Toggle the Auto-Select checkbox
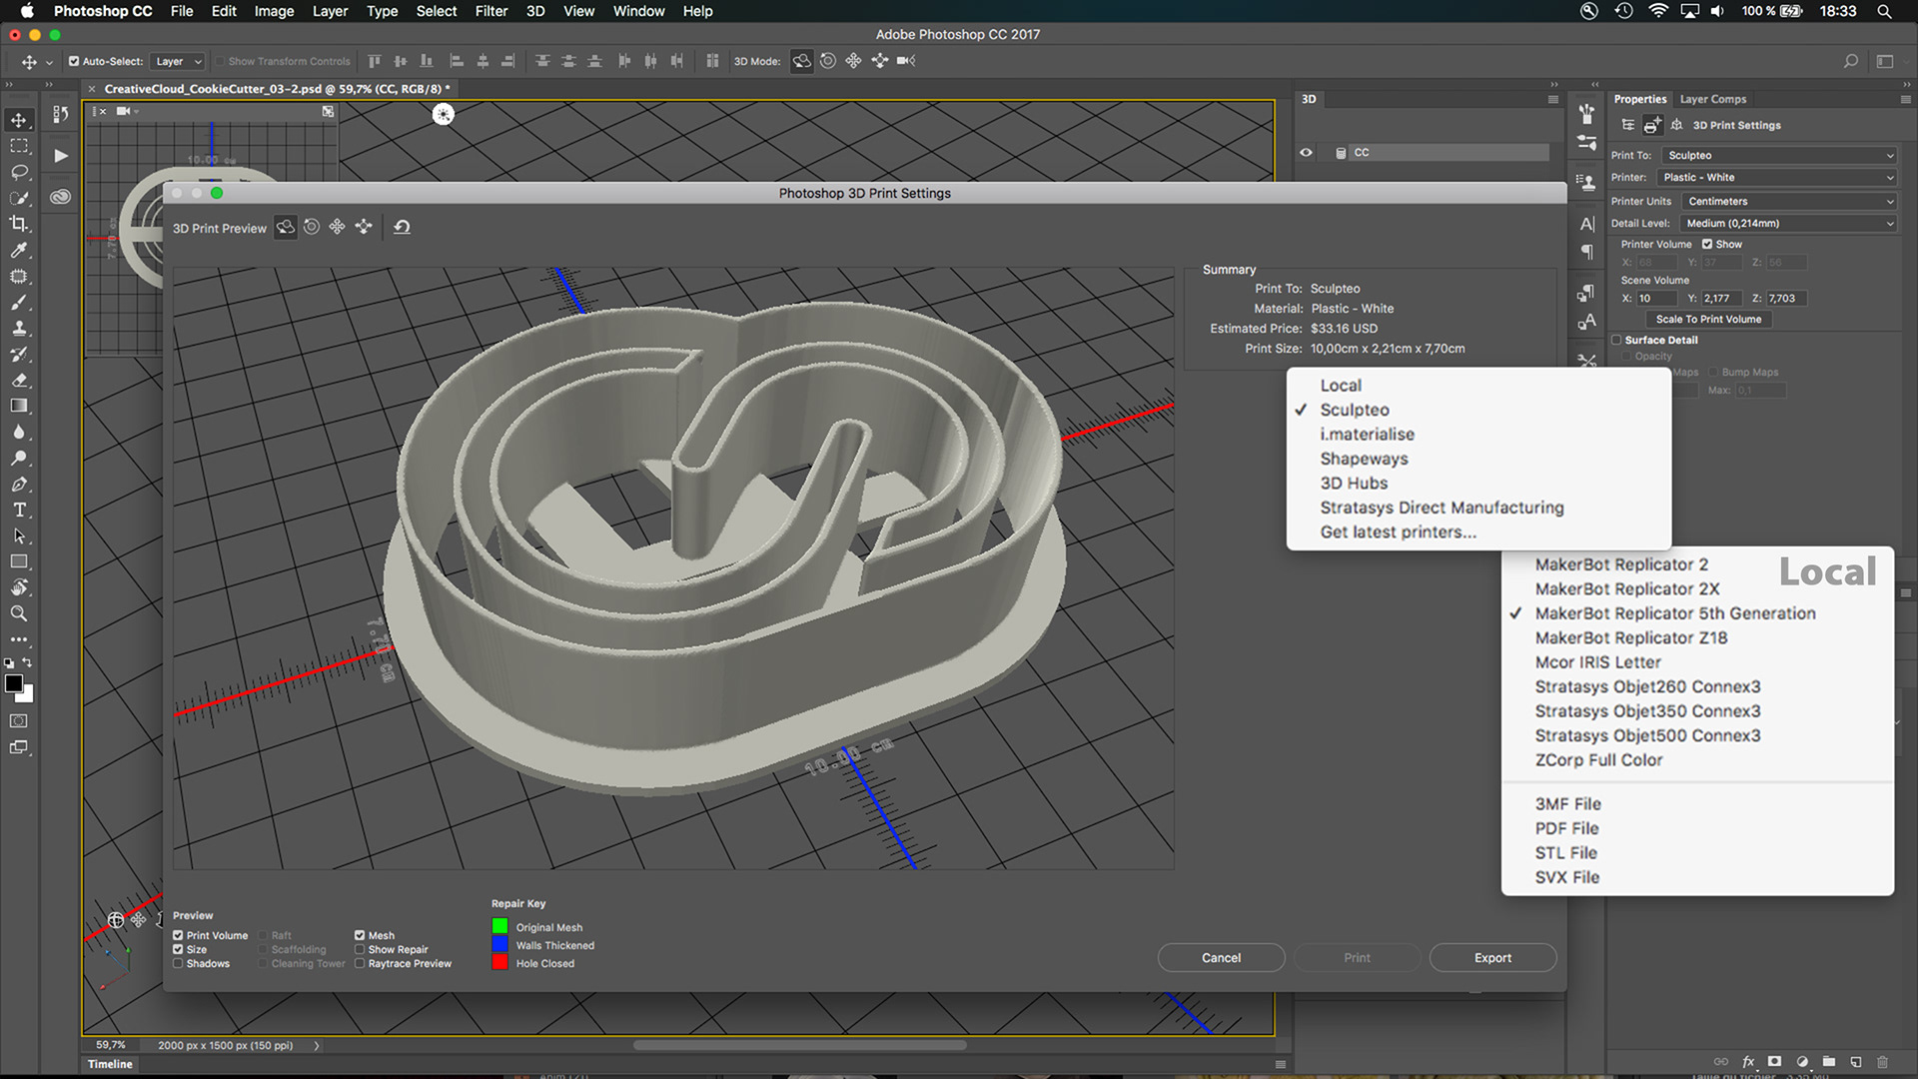The image size is (1918, 1079). pos(74,61)
